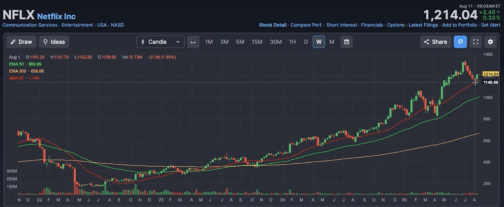This screenshot has width=504, height=207.
Task: Select the weekly W timeframe
Action: [x=319, y=42]
